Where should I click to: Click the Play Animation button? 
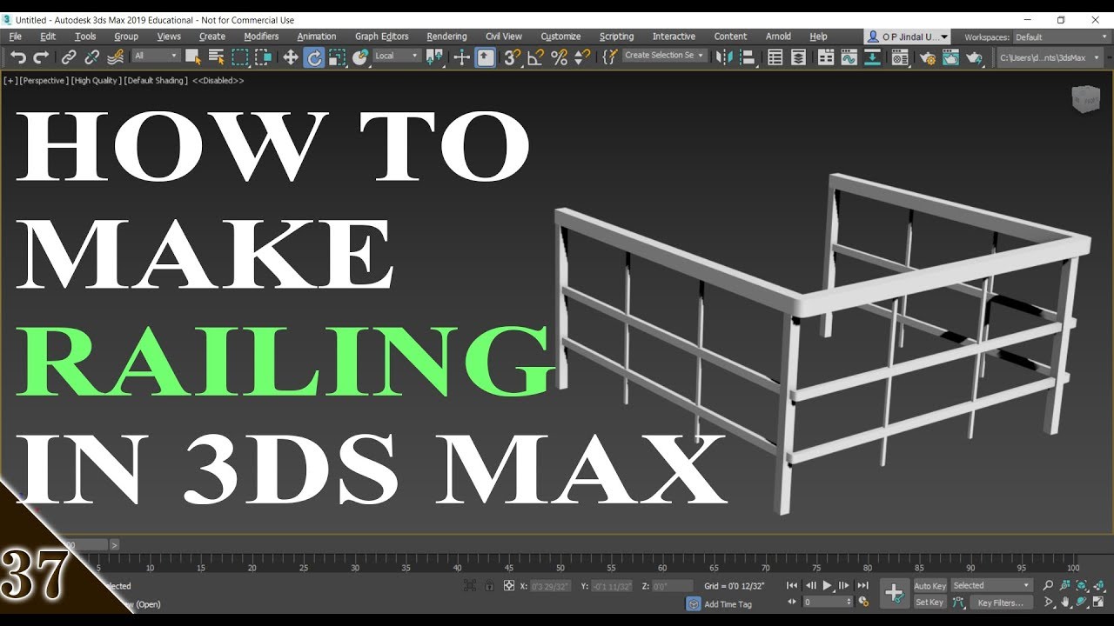pyautogui.click(x=828, y=585)
